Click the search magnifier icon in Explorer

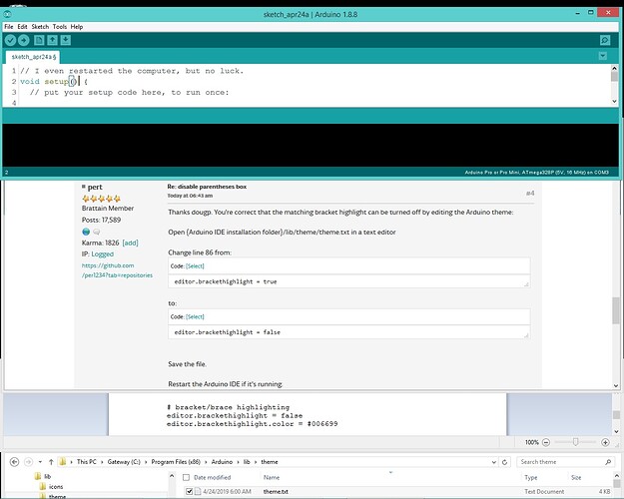608,462
